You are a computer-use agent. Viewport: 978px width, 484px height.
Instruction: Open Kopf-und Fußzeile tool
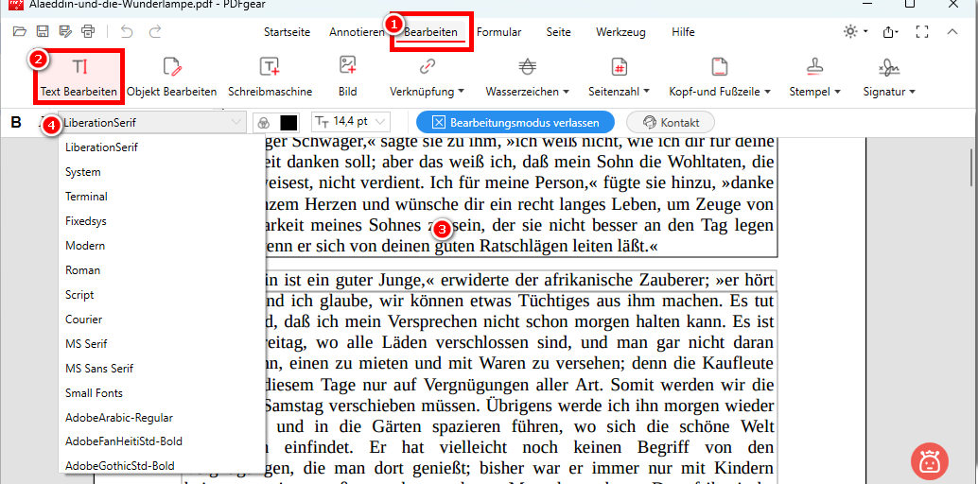coord(720,77)
